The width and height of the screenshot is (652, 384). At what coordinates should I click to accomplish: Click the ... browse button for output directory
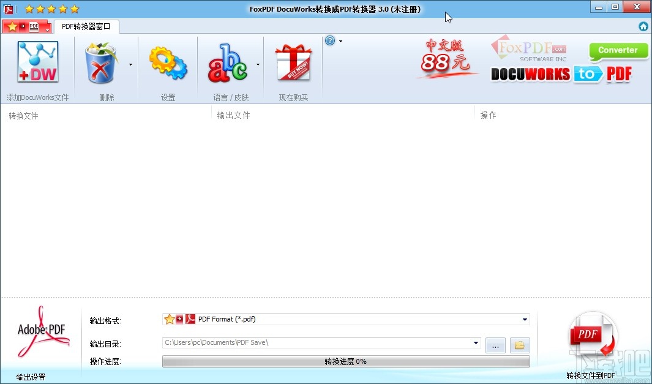click(x=495, y=345)
